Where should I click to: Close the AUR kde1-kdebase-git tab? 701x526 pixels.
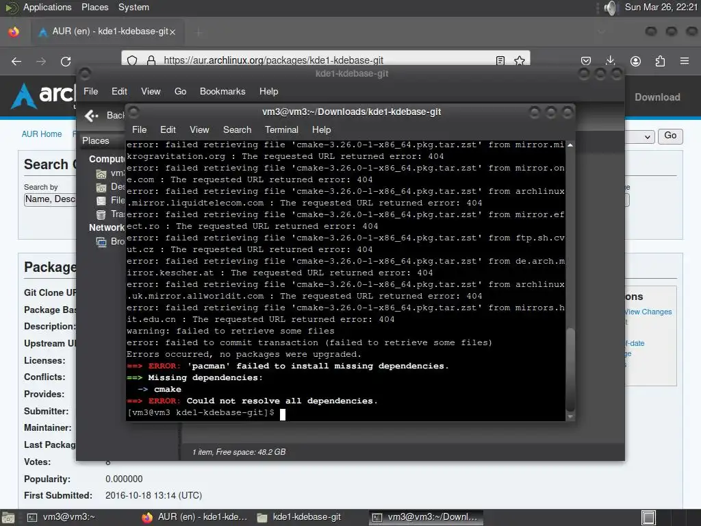[x=173, y=32]
